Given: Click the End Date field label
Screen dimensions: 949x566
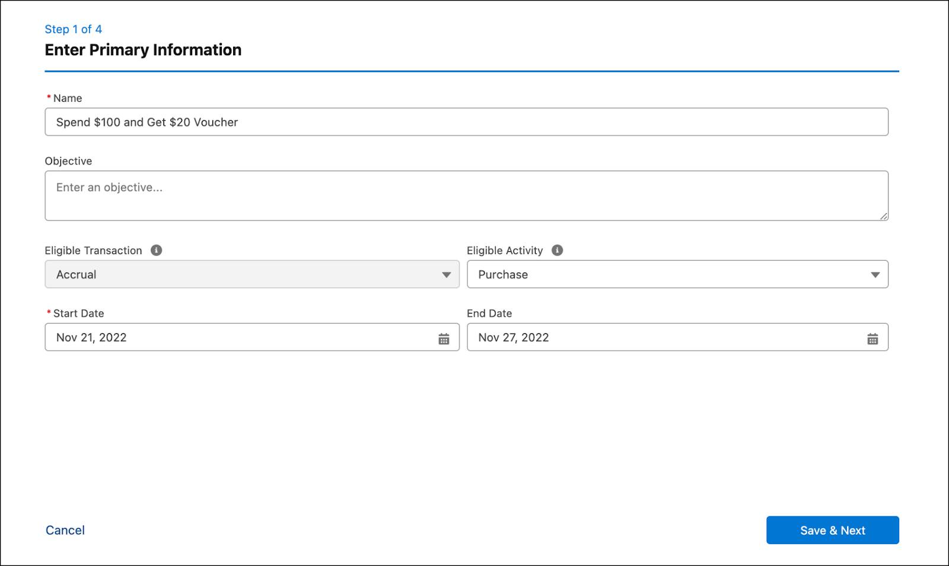Looking at the screenshot, I should click(x=489, y=313).
